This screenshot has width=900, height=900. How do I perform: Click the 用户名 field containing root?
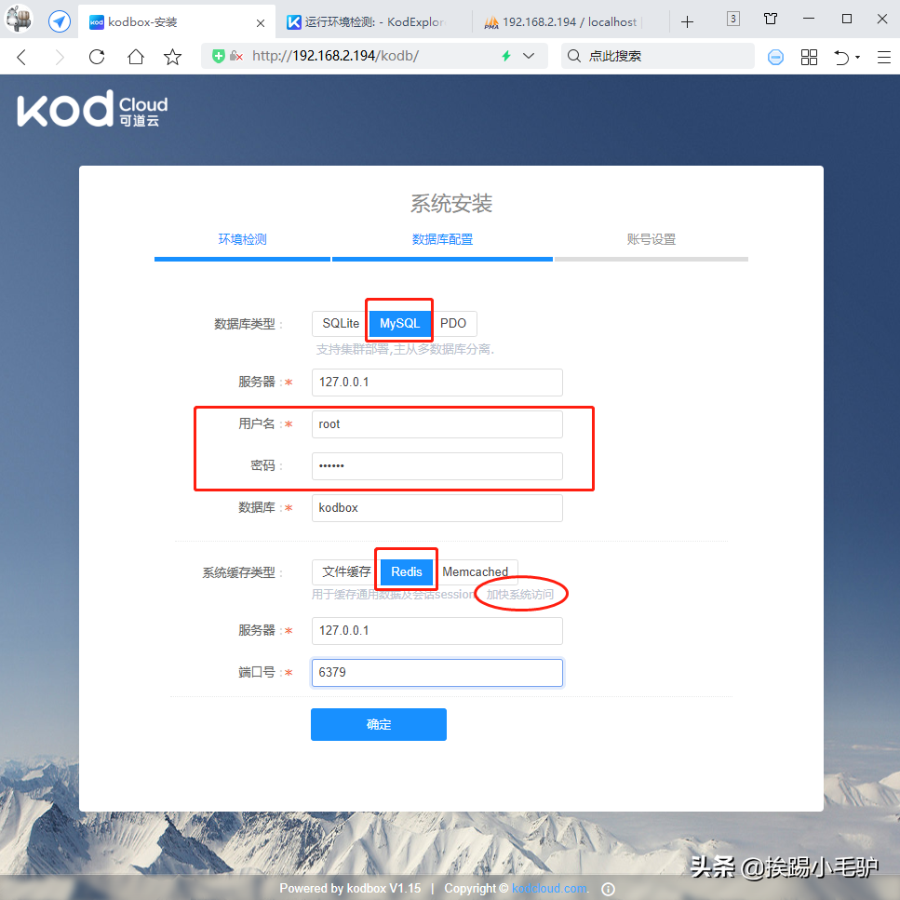pyautogui.click(x=437, y=424)
